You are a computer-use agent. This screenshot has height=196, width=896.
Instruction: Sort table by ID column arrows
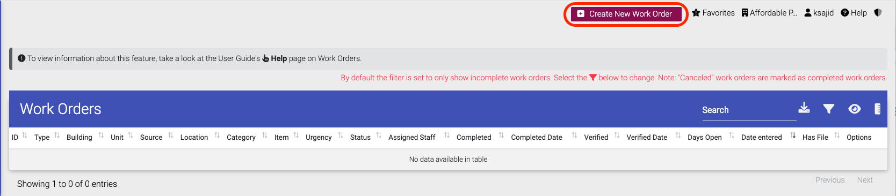click(x=25, y=135)
